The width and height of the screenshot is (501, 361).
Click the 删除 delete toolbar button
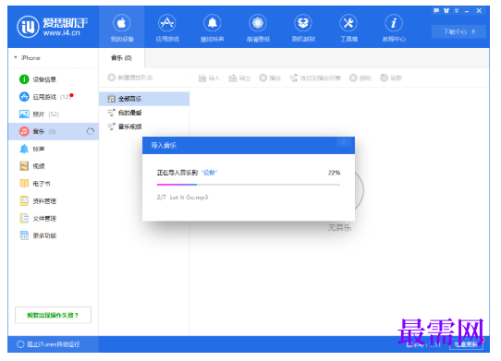(x=360, y=78)
